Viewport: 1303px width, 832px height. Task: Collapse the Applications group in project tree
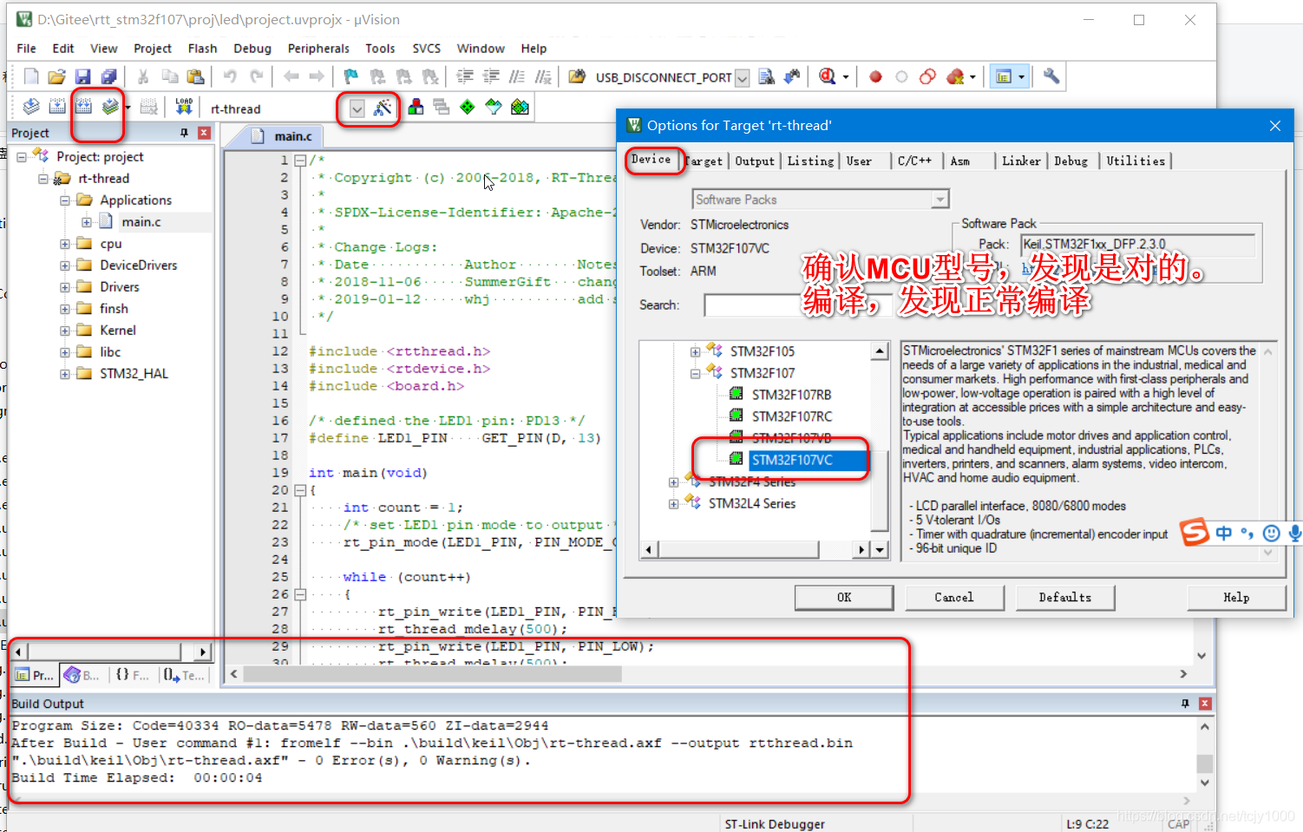pyautogui.click(x=65, y=200)
